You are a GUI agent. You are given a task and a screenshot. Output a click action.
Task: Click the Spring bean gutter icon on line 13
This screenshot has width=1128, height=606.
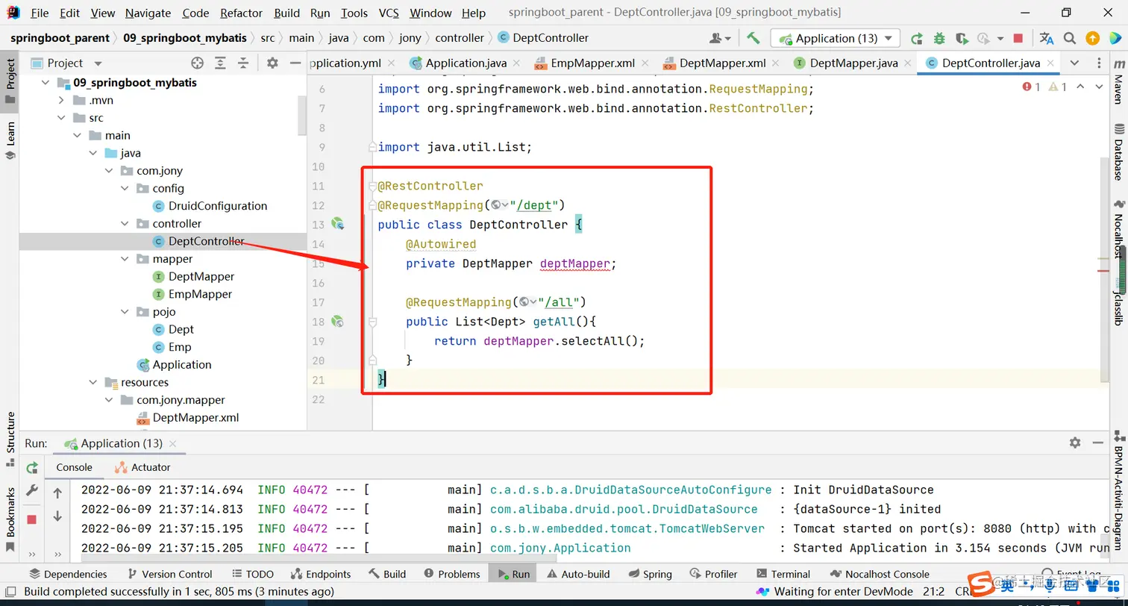[x=338, y=224]
